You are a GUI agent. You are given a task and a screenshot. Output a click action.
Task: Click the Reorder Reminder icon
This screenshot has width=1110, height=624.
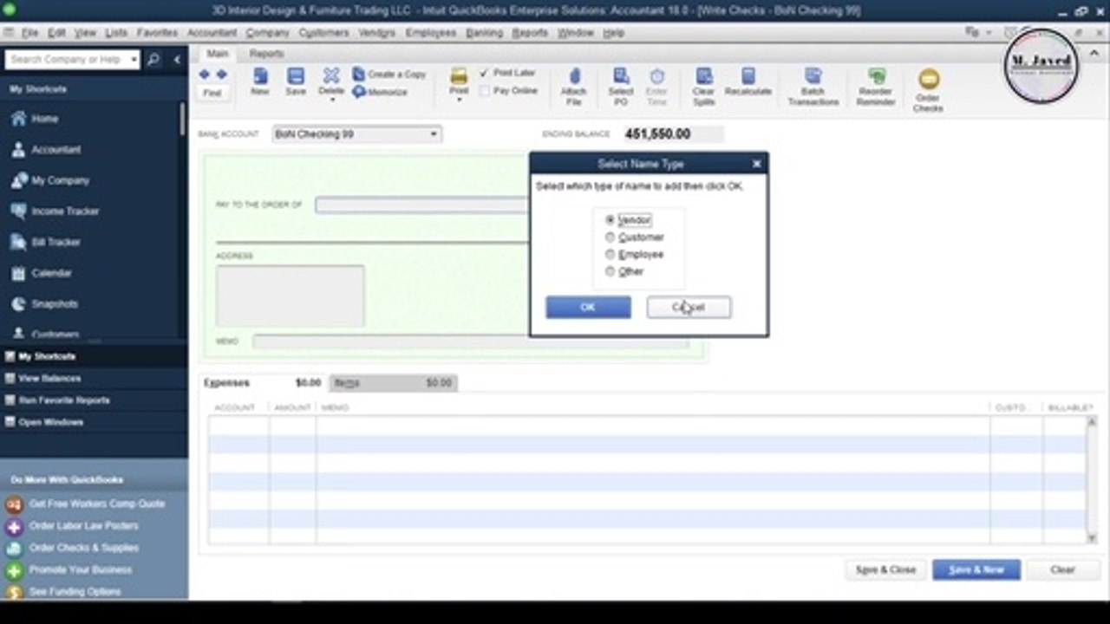tap(876, 76)
